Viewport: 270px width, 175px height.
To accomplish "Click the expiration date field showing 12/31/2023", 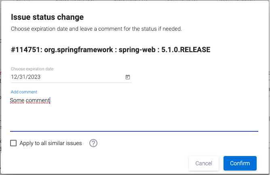I will click(65, 77).
